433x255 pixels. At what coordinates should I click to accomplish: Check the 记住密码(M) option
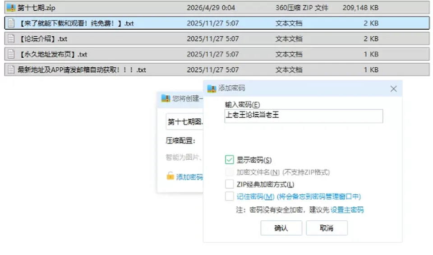[x=230, y=196]
